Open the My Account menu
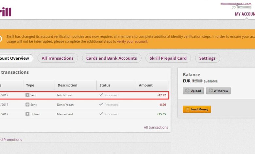Viewport: 255px width, 154px height. pyautogui.click(x=245, y=14)
